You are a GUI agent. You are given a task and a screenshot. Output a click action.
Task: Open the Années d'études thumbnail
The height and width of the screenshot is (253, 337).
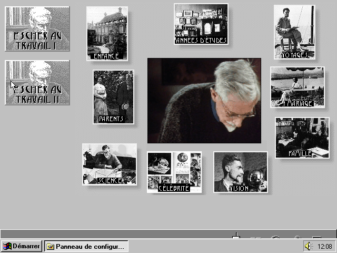[201, 24]
